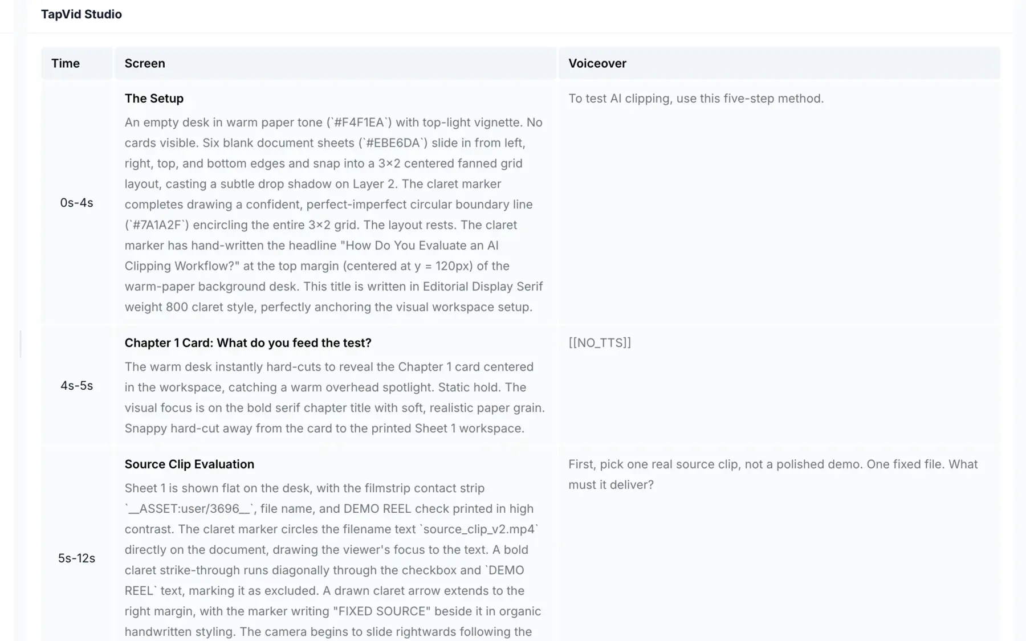Click The Setup screen description paragraph
Viewport: 1026px width, 641px height.
click(335, 215)
